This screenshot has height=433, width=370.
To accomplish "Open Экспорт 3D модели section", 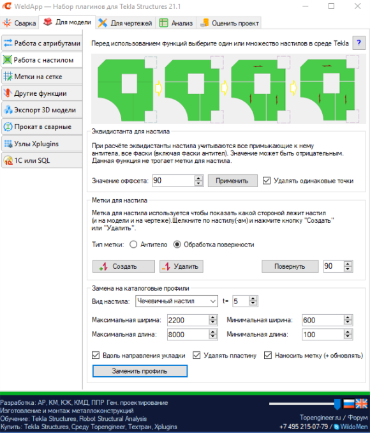I will click(x=42, y=110).
